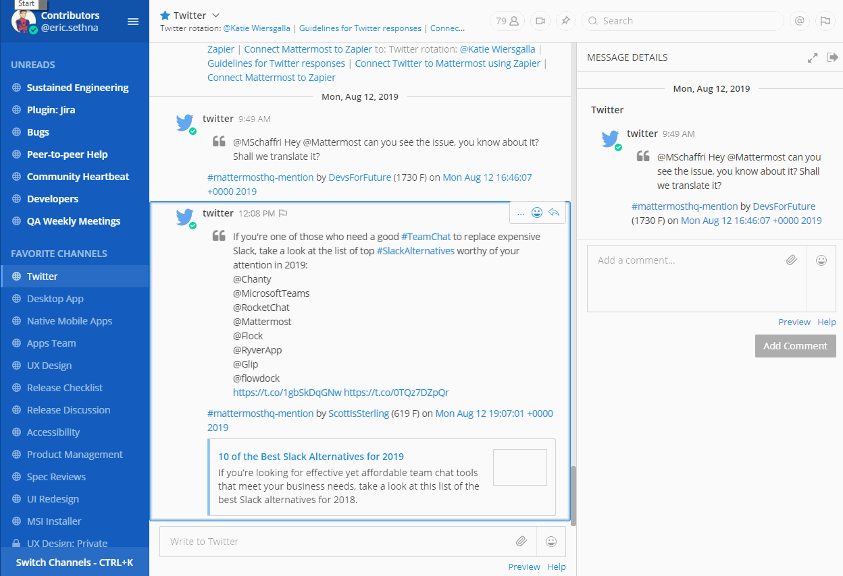
Task: Switch to the Desktop App channel
Action: pyautogui.click(x=55, y=299)
